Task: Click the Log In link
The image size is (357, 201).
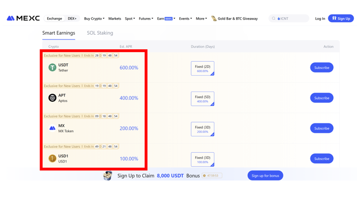Action: coord(320,18)
